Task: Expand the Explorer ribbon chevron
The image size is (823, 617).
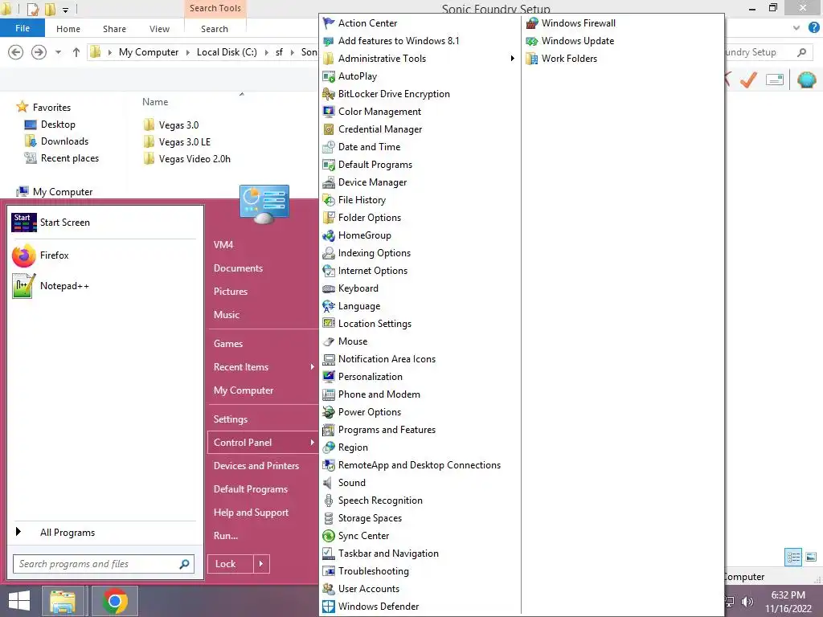Action: [x=796, y=28]
